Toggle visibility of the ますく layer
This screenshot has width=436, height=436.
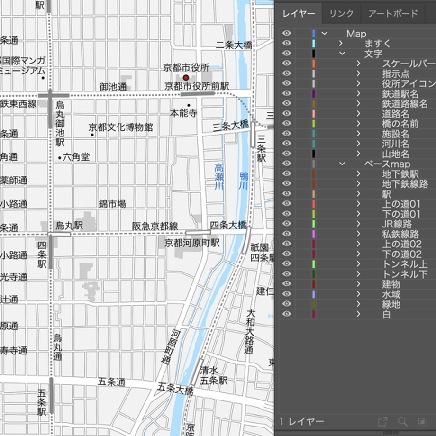pos(287,43)
